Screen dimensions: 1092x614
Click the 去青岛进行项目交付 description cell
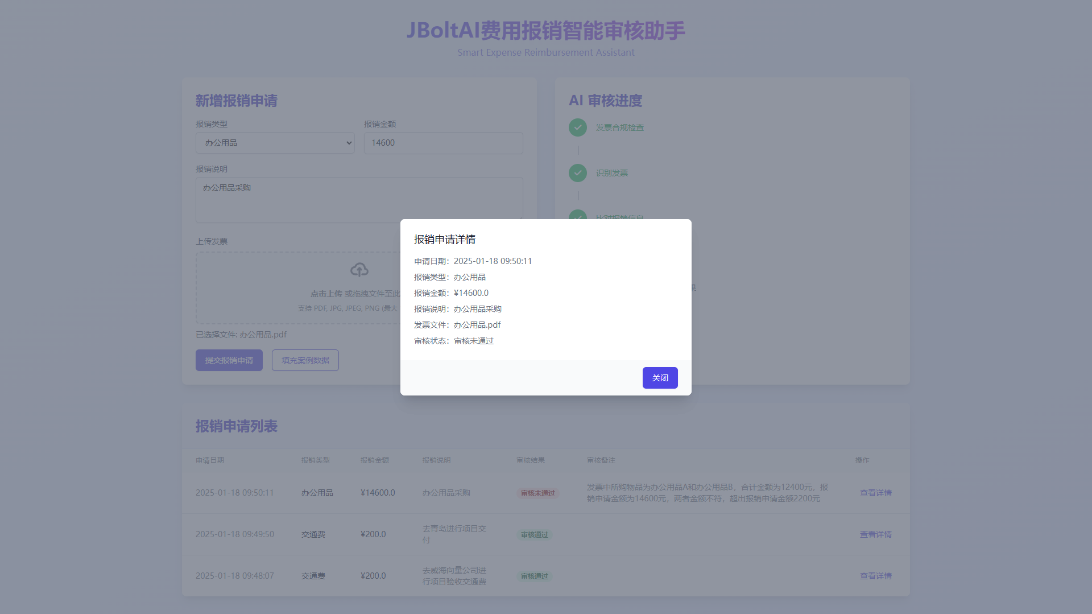(454, 534)
